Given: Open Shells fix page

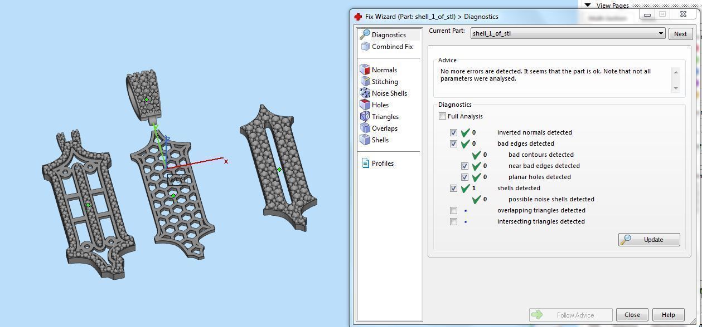Looking at the screenshot, I should pyautogui.click(x=380, y=140).
